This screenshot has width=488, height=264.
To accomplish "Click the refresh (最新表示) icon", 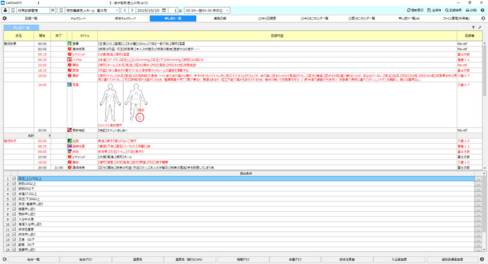I will point(409,10).
